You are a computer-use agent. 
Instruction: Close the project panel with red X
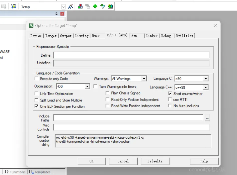(x=62, y=14)
